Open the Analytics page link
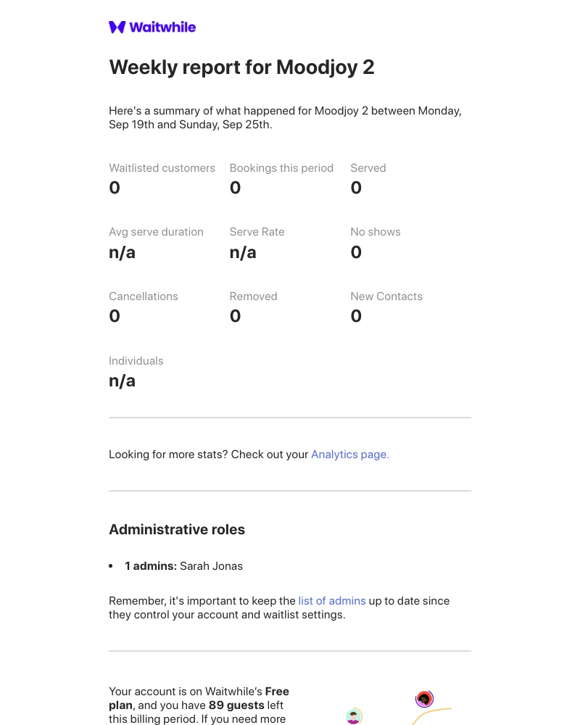Image resolution: width=580 pixels, height=725 pixels. [350, 455]
